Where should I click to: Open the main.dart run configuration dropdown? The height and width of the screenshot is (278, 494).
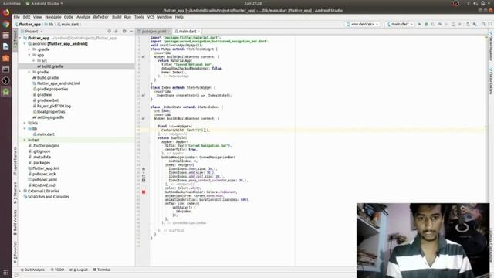(x=400, y=24)
